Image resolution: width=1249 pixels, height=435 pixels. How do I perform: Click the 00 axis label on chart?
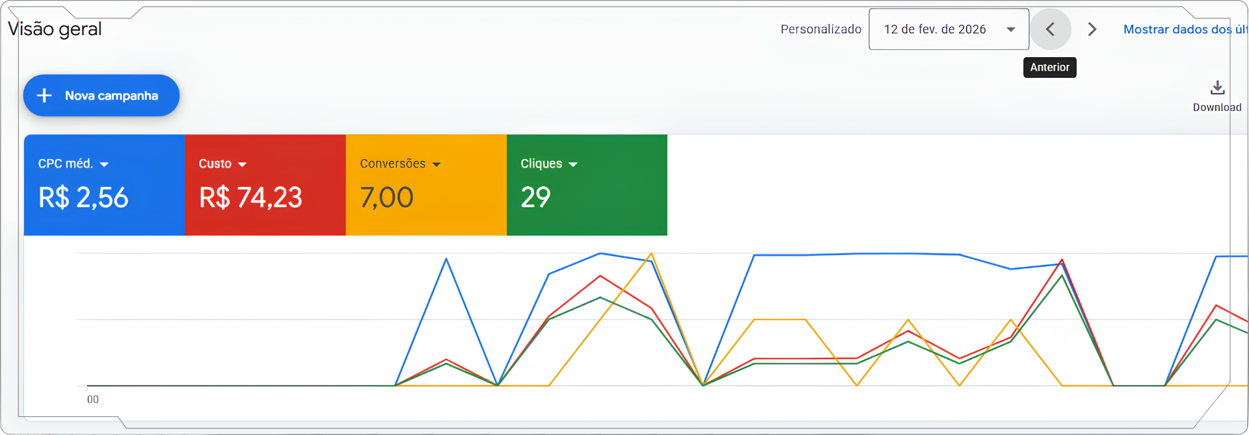(x=93, y=399)
